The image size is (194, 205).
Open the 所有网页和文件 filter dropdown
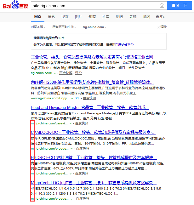click(x=64, y=27)
